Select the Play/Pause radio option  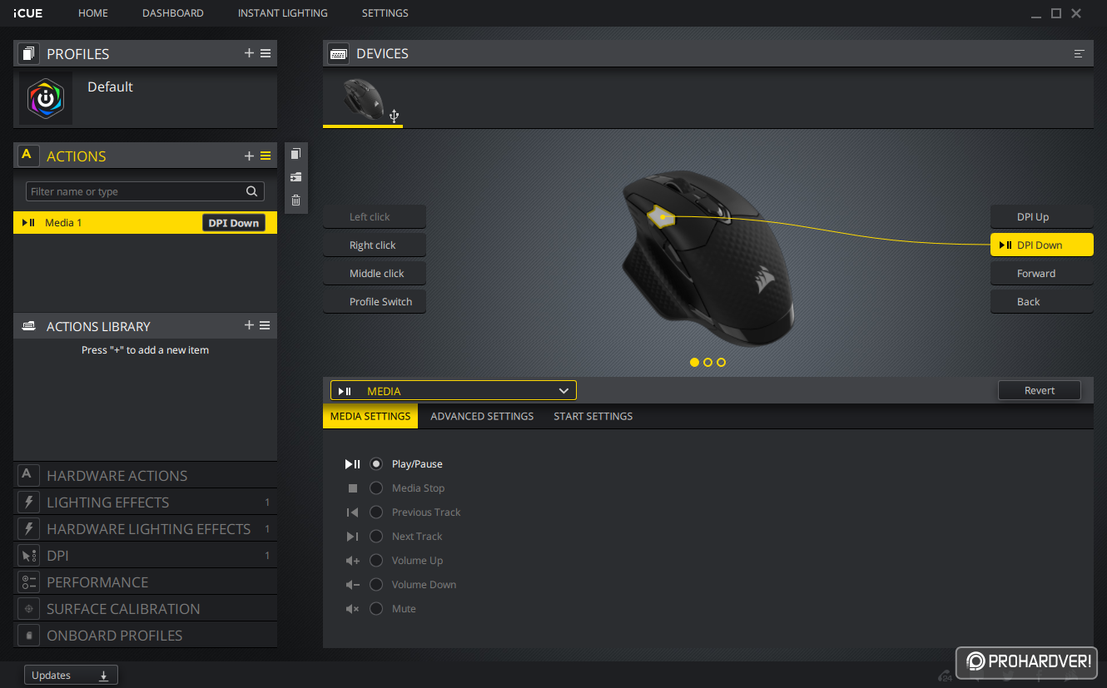point(376,464)
